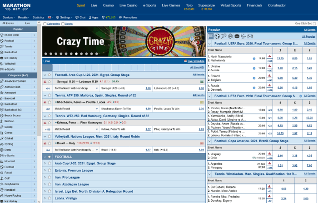318x203 pixels.
Task: Expand Iran Pro League row
Action: 45,178
